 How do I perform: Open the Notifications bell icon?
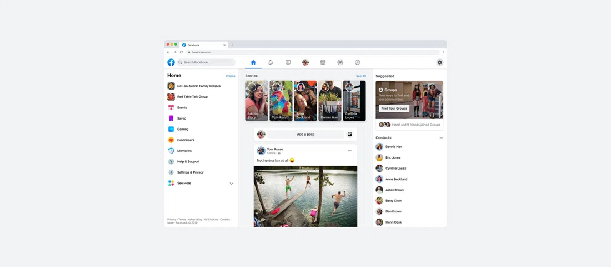coord(271,62)
